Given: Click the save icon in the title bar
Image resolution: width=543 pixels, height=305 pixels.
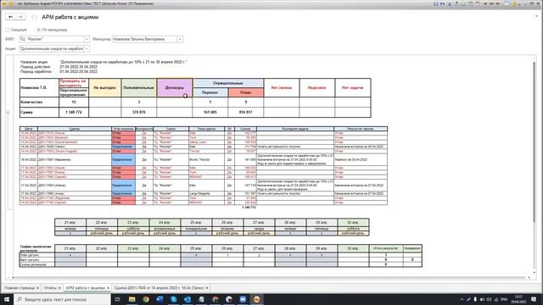Looking at the screenshot, I should 435,3.
